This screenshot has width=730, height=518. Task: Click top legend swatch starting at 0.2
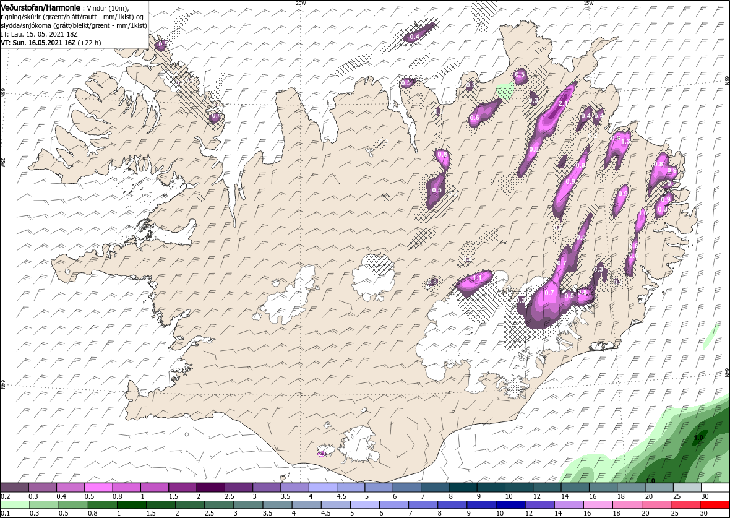tap(14, 487)
